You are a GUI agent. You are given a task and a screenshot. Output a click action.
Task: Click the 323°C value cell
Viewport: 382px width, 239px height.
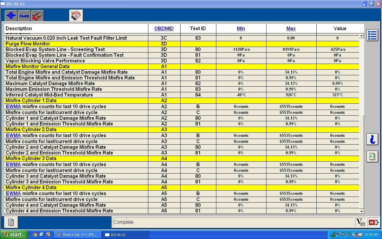(338, 95)
